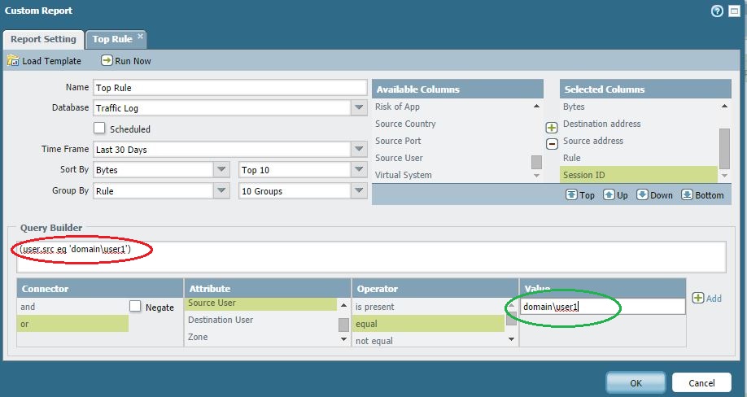
Task: Open the Time Frame dropdown
Action: (x=359, y=149)
